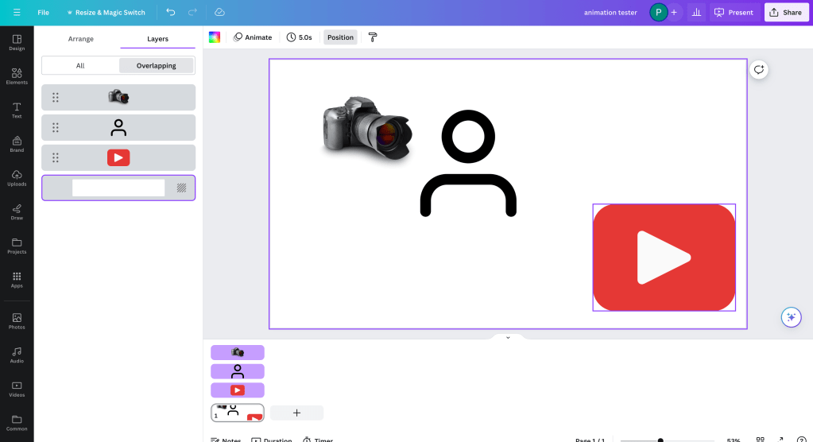Open the File menu
Image resolution: width=813 pixels, height=442 pixels.
(43, 13)
